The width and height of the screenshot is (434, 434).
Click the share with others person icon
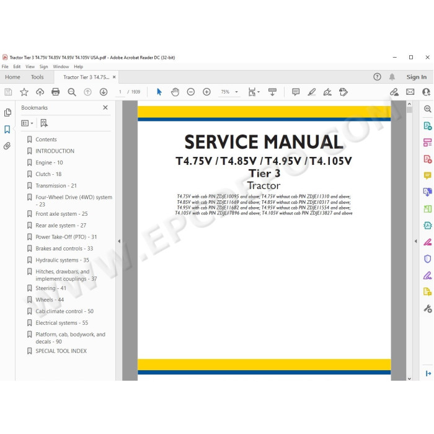click(x=426, y=92)
